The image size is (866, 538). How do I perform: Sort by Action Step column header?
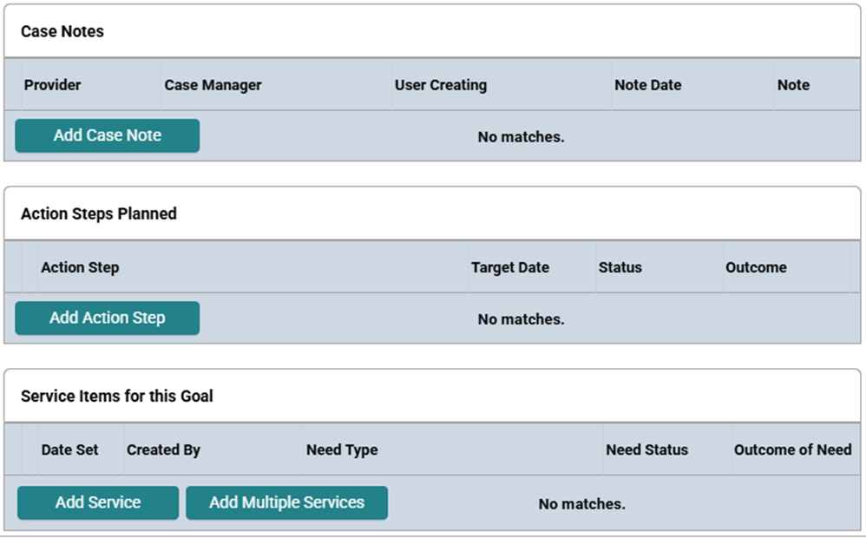(x=80, y=267)
